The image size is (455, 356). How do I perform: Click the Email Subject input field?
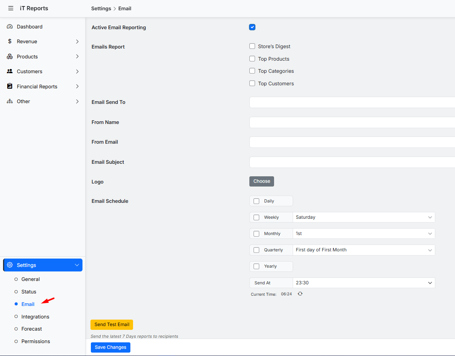352,162
